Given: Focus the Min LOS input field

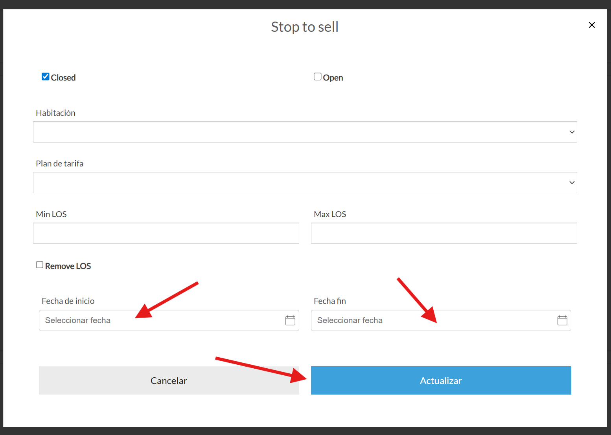Looking at the screenshot, I should 166,233.
